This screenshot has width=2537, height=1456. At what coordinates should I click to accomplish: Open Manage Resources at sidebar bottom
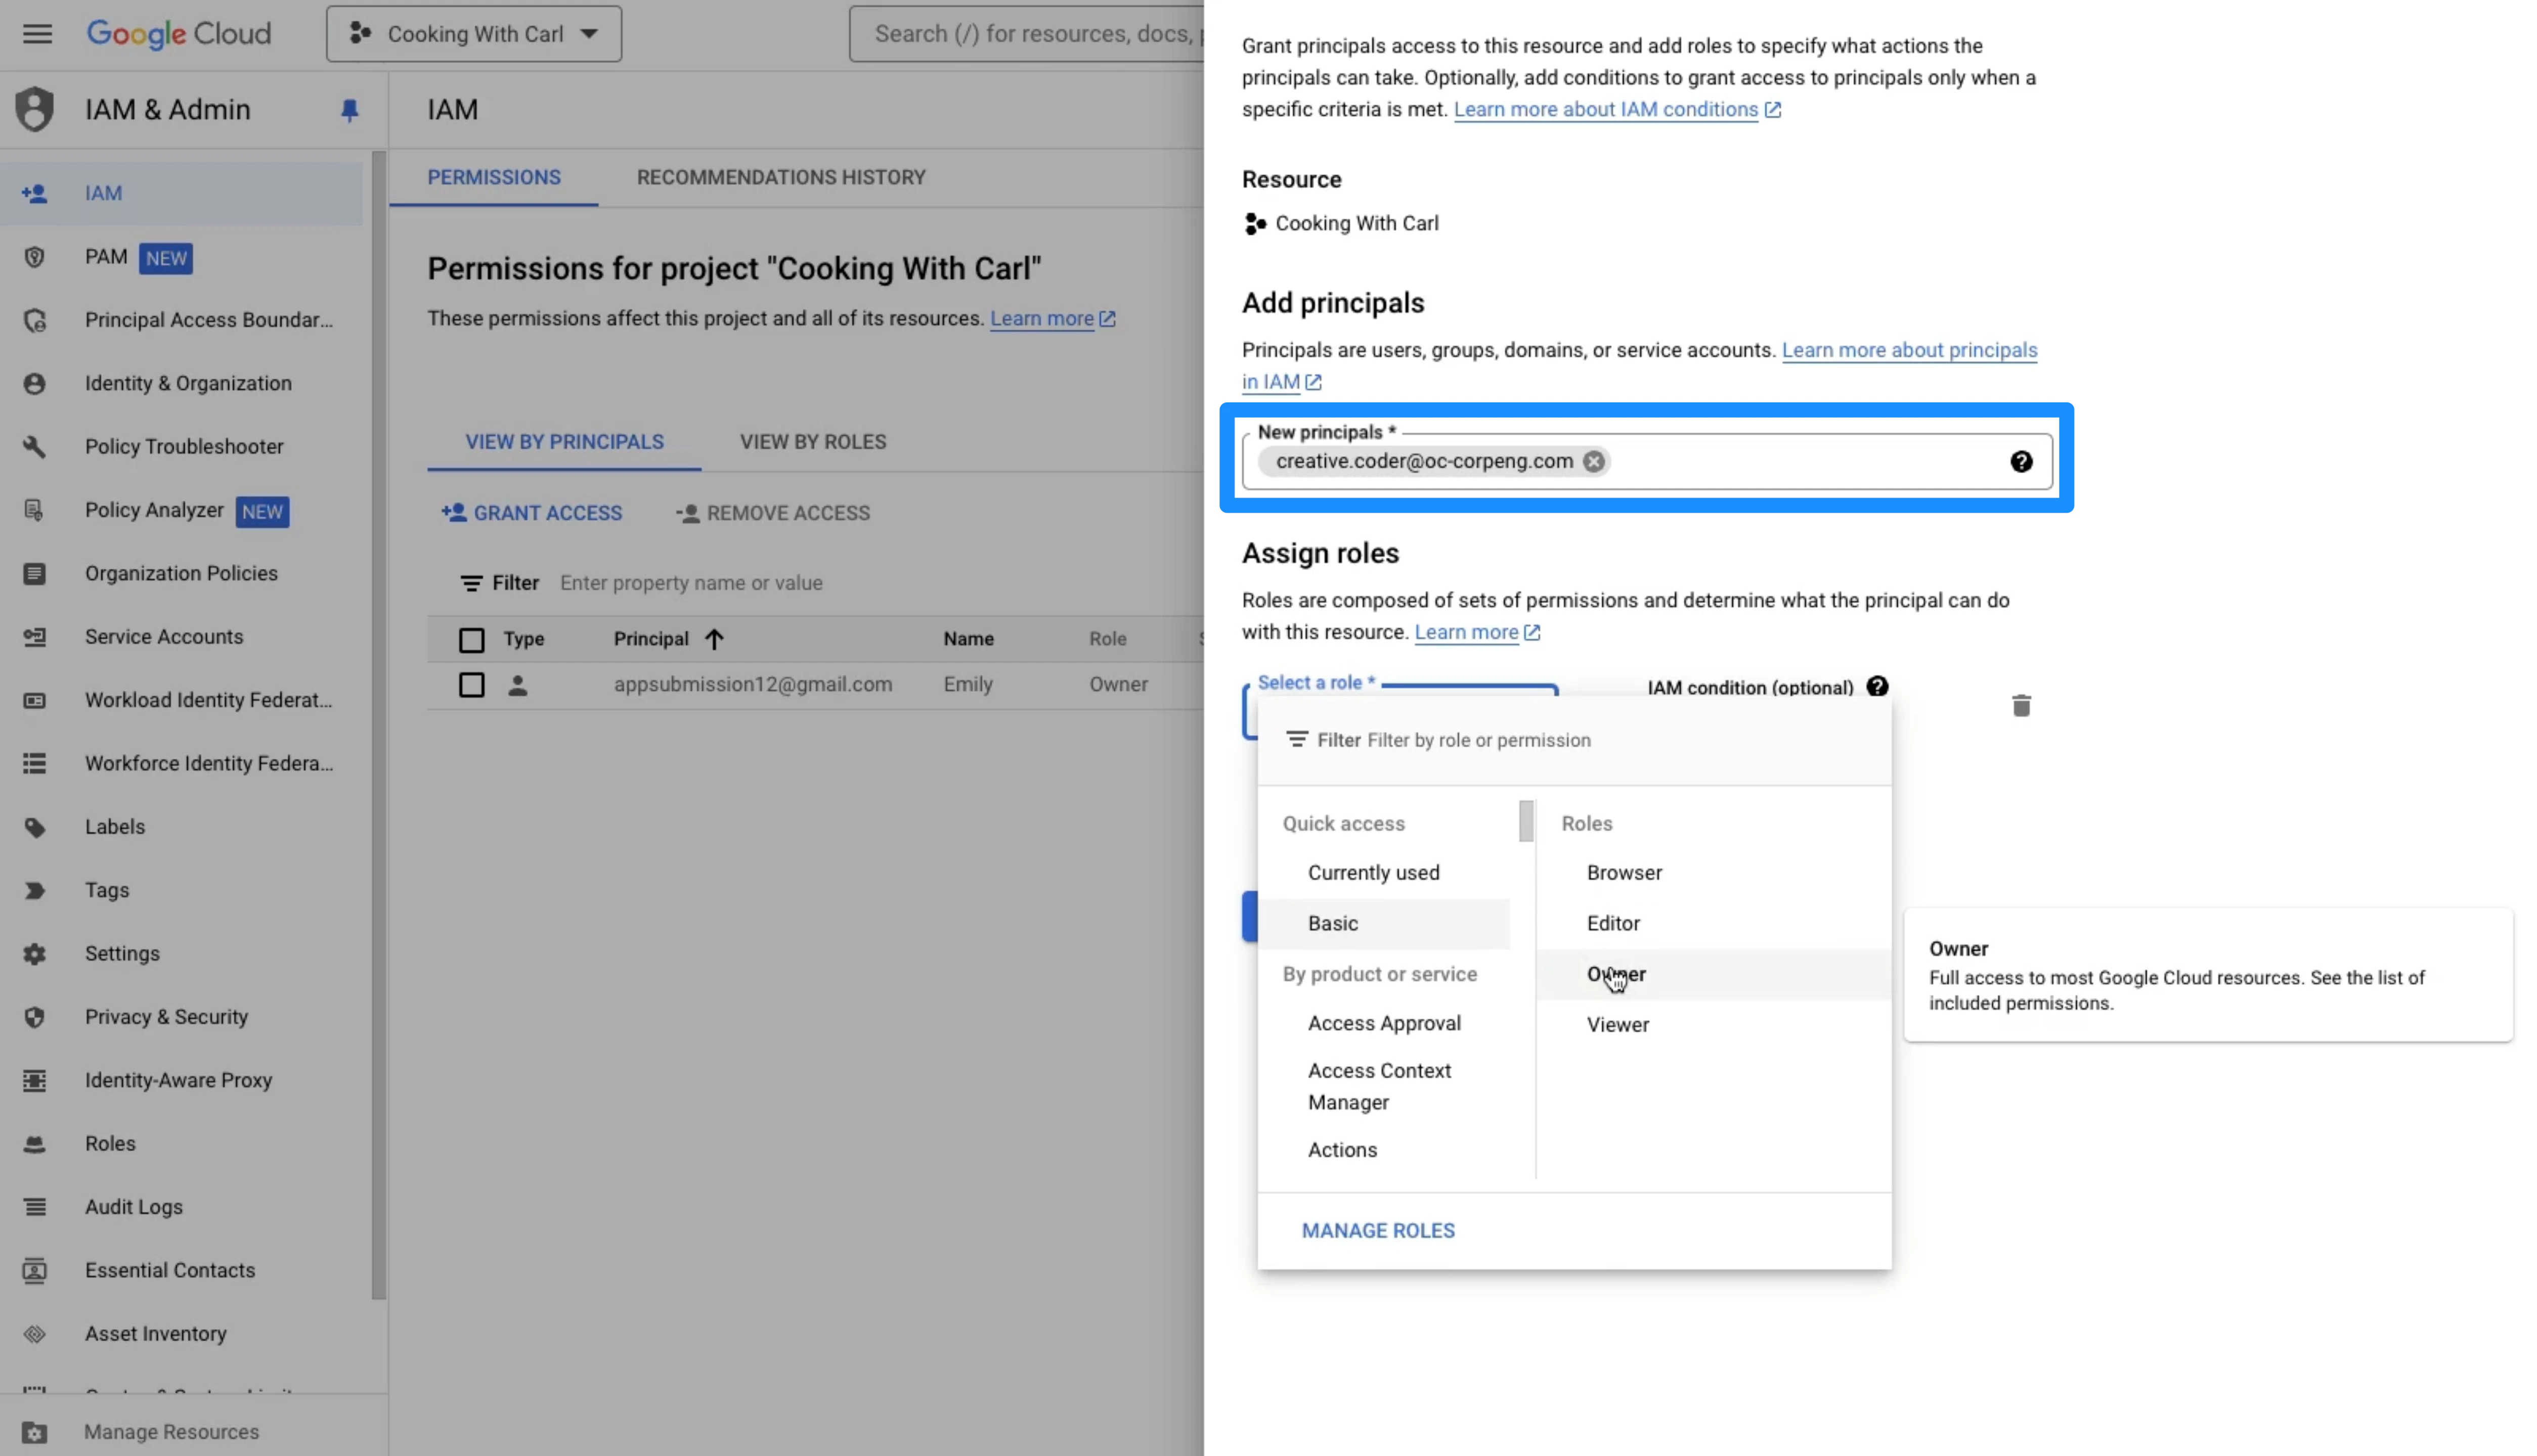click(171, 1431)
